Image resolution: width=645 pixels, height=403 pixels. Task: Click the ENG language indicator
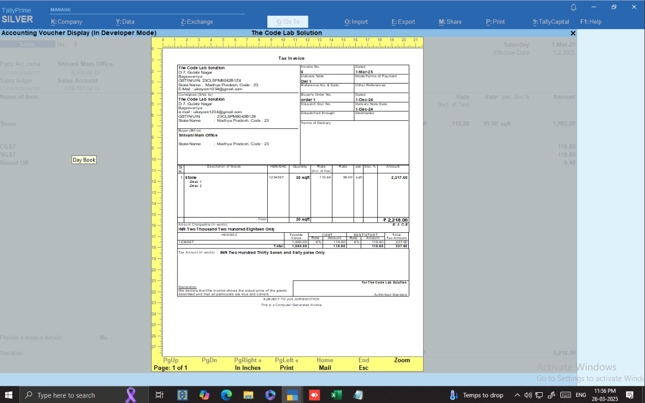[581, 395]
